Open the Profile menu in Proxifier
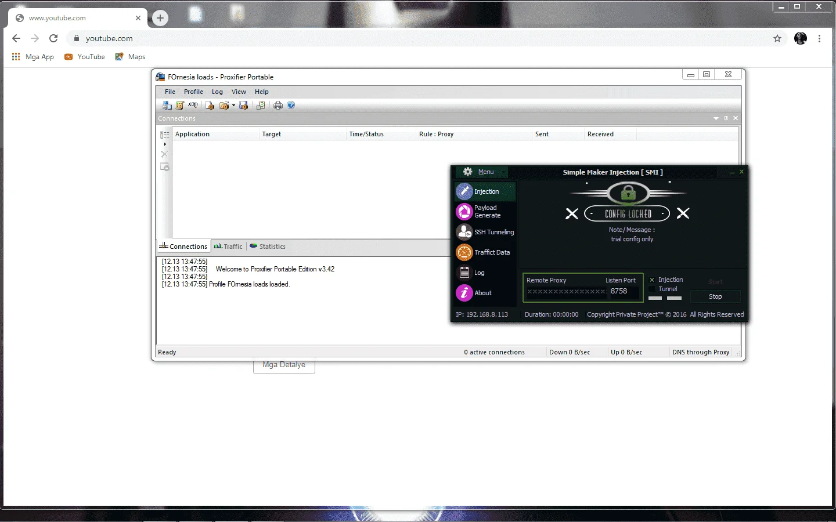The image size is (836, 522). pyautogui.click(x=193, y=92)
